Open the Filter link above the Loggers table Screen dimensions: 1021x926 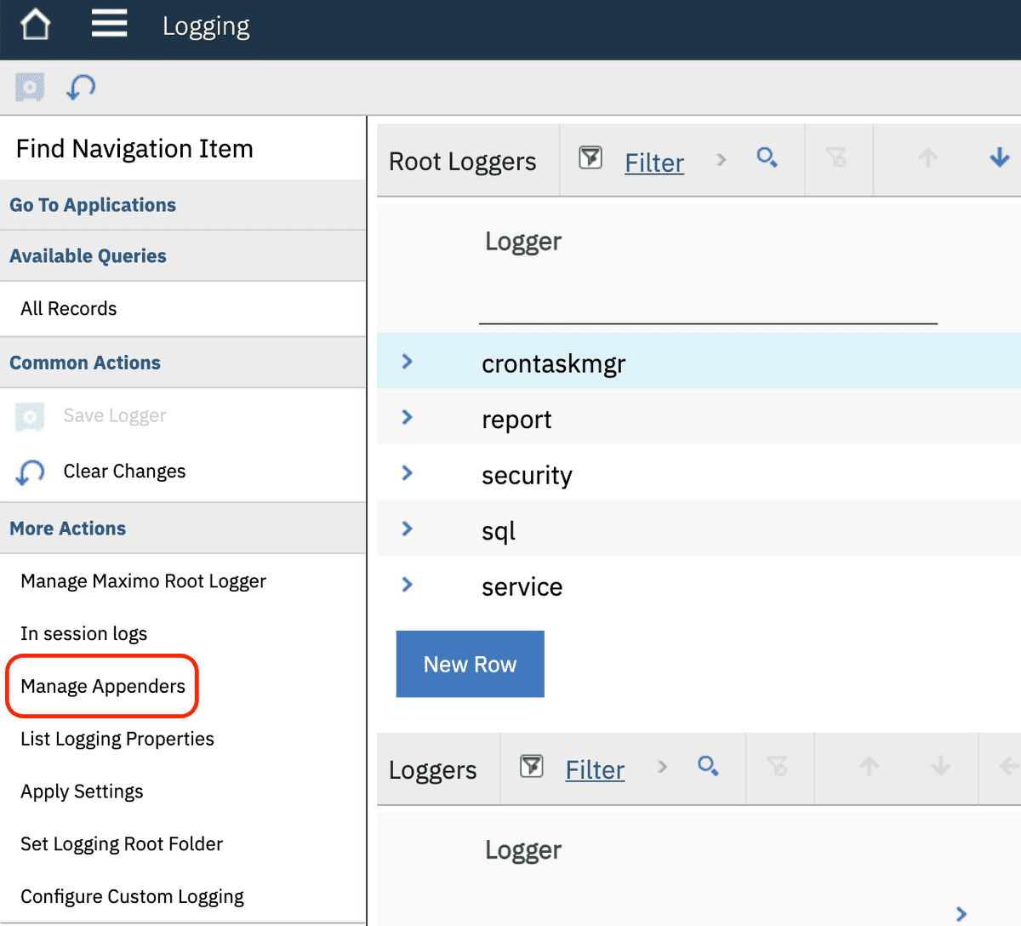pyautogui.click(x=595, y=769)
